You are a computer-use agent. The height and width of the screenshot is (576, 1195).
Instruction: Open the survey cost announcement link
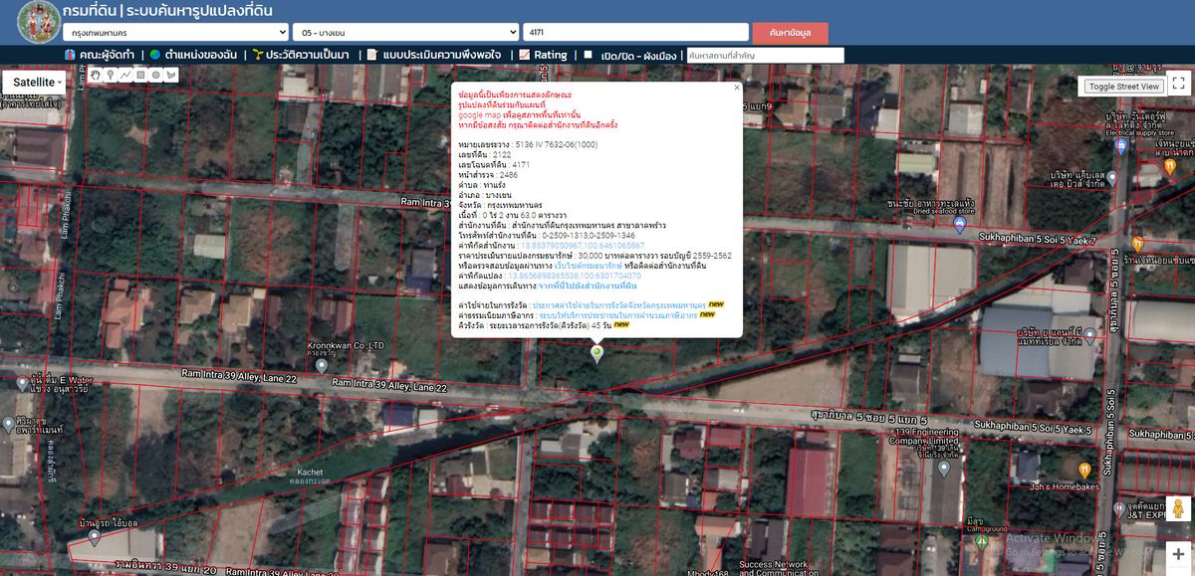coord(619,304)
